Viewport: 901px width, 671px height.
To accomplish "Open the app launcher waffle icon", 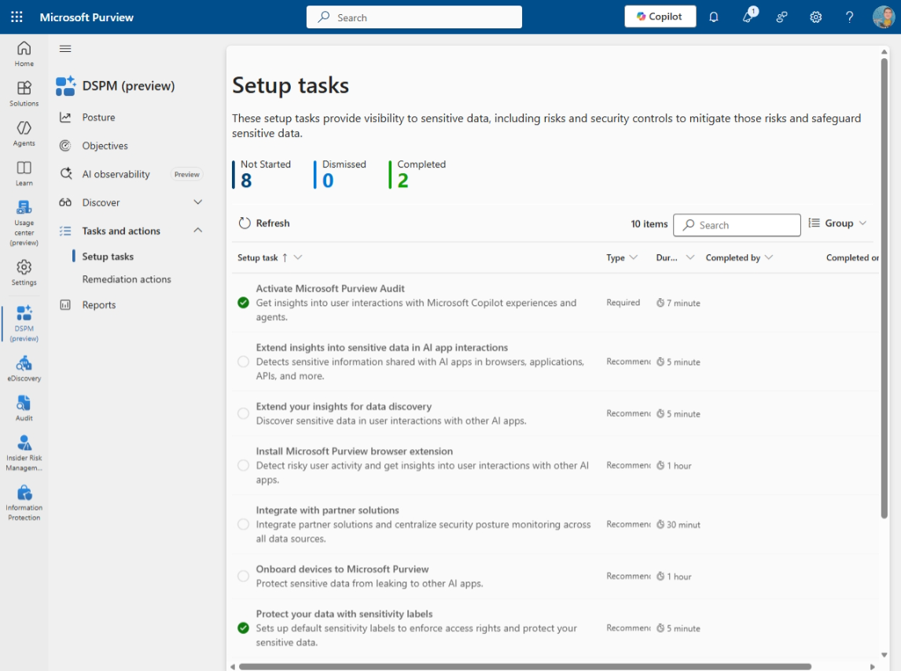I will coord(17,17).
